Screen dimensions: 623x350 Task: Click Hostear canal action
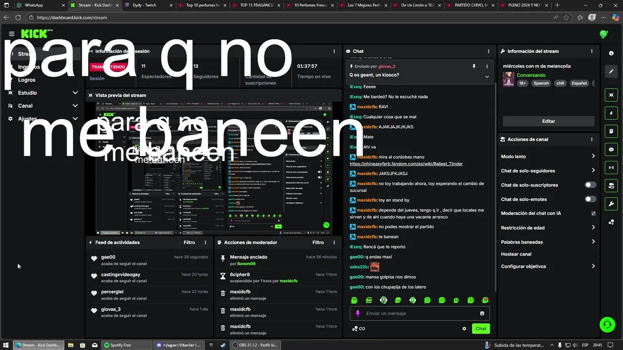pos(516,254)
